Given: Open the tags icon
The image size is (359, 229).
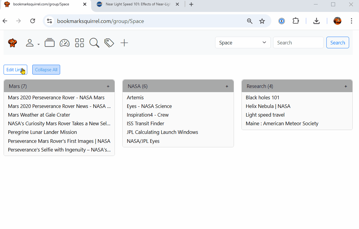Looking at the screenshot, I should tap(109, 43).
